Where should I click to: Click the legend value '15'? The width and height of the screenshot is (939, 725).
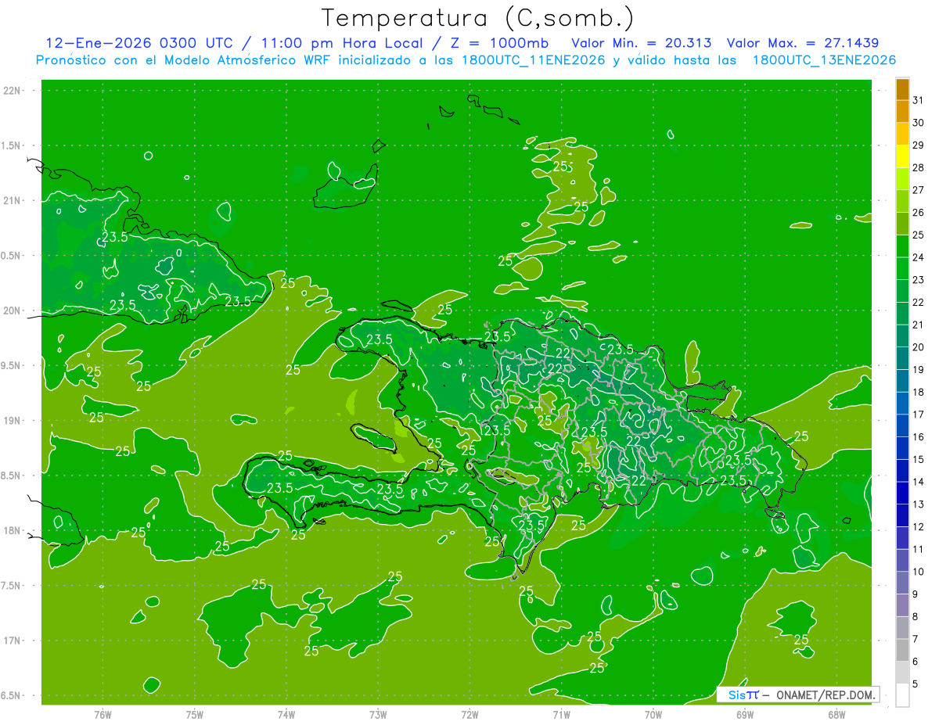[x=918, y=460]
